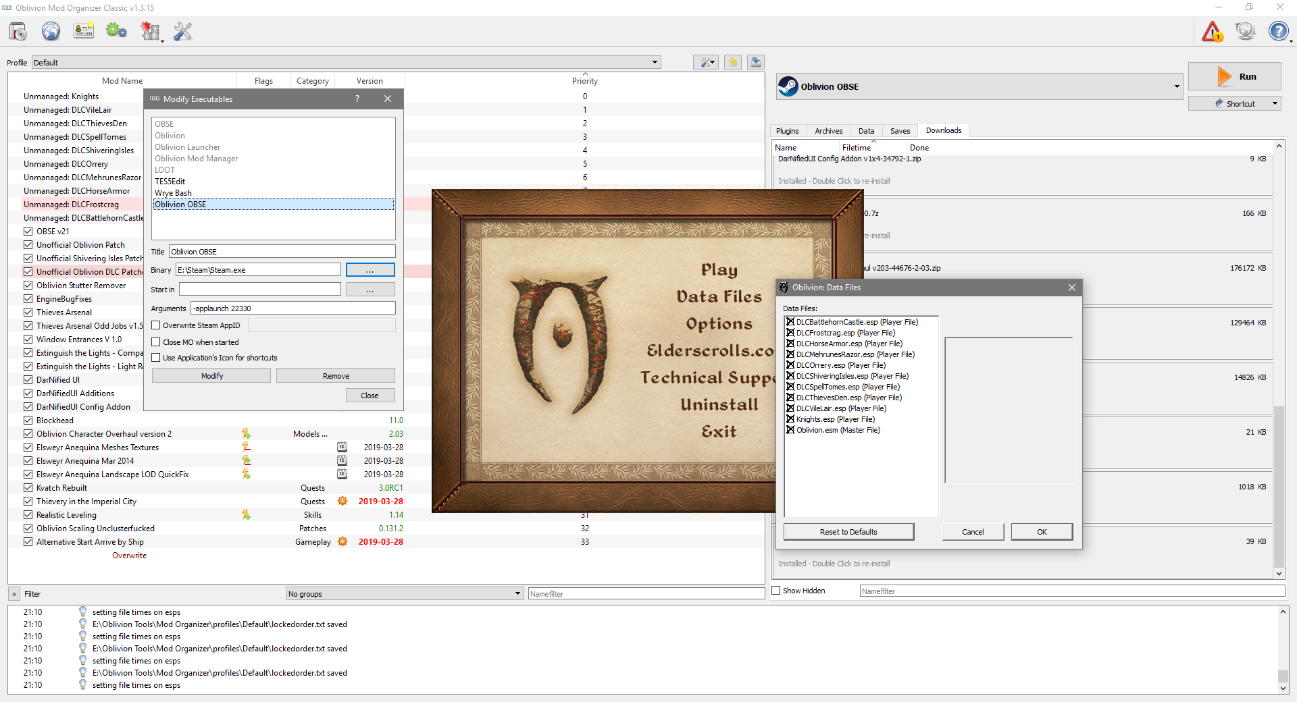Screen dimensions: 1297x702
Task: Toggle Blockhead mod checkbox
Action: (x=28, y=420)
